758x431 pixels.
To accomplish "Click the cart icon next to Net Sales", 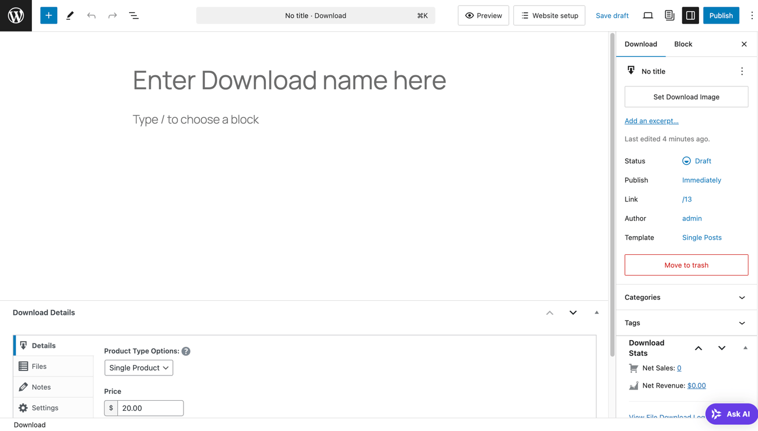I will tap(633, 368).
